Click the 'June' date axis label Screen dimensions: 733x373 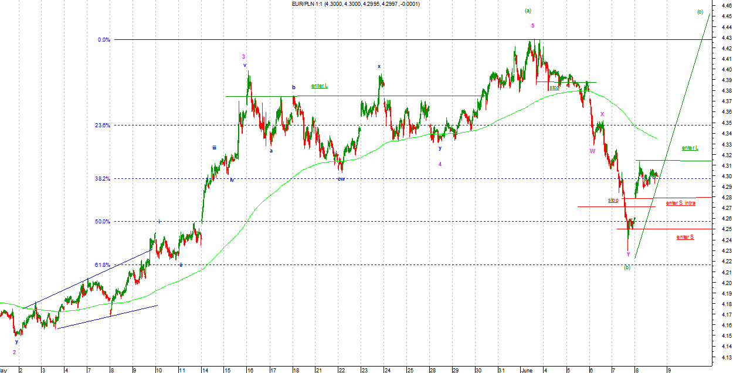[528, 370]
